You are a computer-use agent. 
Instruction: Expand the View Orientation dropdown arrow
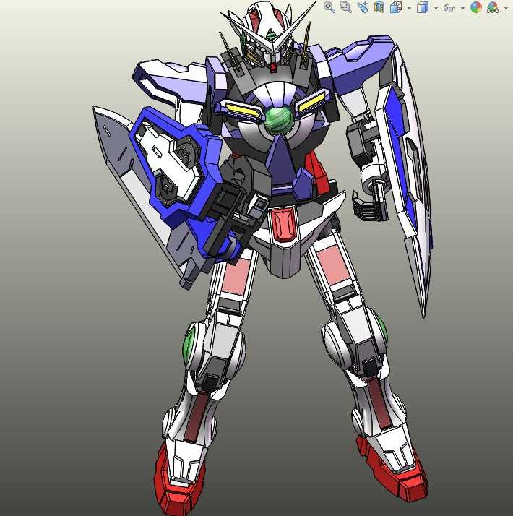409,8
